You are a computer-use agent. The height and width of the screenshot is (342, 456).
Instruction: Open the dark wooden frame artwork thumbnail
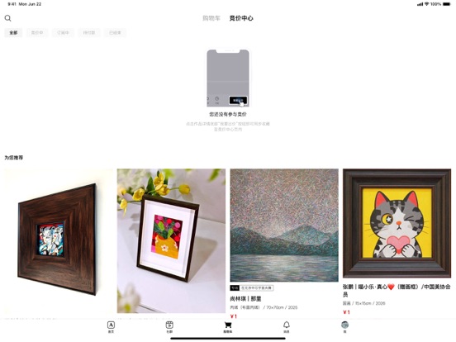point(58,240)
